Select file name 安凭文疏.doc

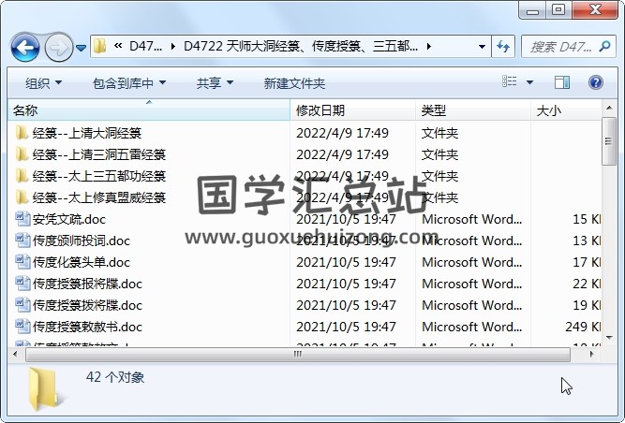pyautogui.click(x=69, y=219)
